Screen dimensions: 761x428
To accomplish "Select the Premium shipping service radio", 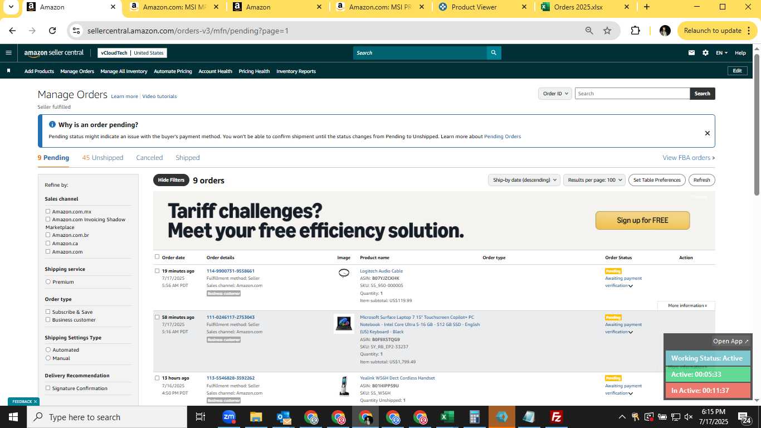I will coord(48,282).
